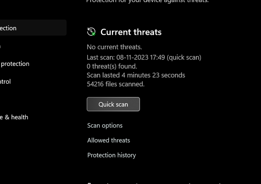Image resolution: width=261 pixels, height=184 pixels.
Task: Open Scan options
Action: 105,125
